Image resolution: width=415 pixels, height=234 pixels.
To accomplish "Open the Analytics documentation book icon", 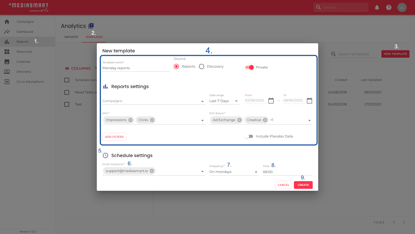I will [91, 26].
